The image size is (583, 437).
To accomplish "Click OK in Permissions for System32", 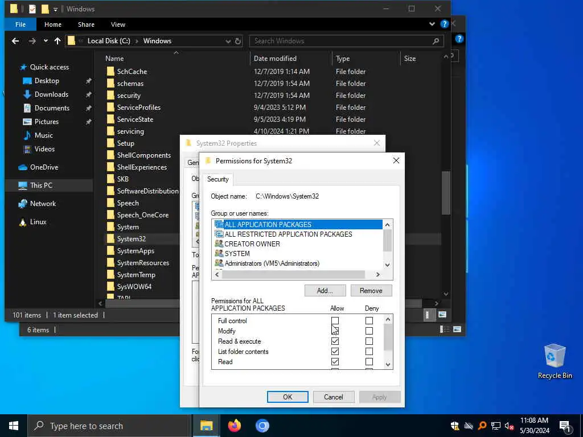I will pos(288,397).
